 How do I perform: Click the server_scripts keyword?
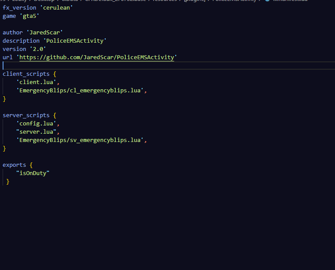point(26,115)
